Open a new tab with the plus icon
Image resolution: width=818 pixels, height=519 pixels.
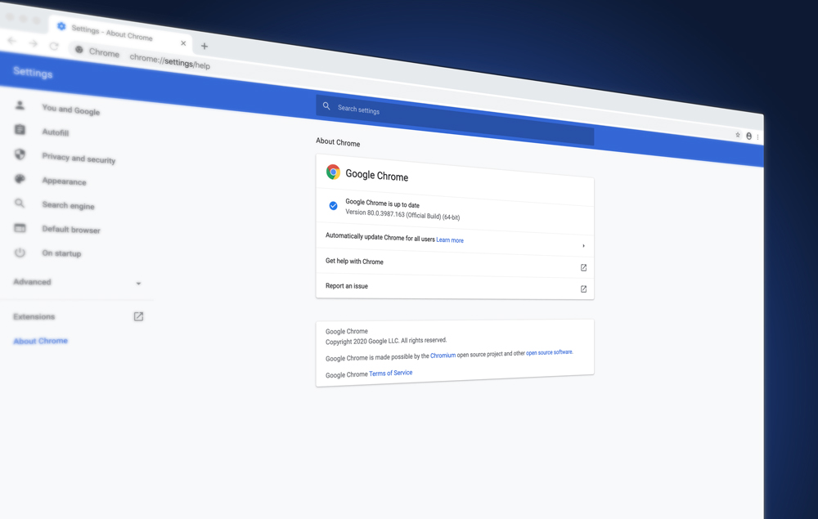204,47
